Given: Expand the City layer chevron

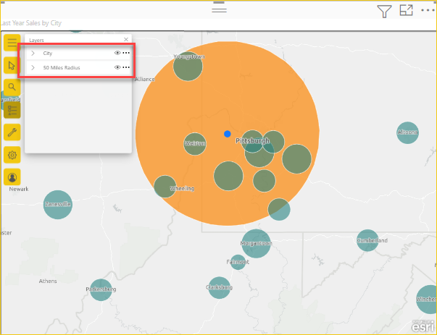Looking at the screenshot, I should tap(33, 53).
